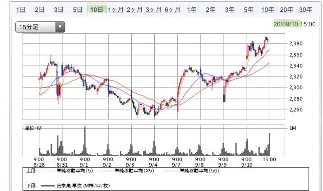
Task: Show the 3年 chart range
Action: [230, 9]
